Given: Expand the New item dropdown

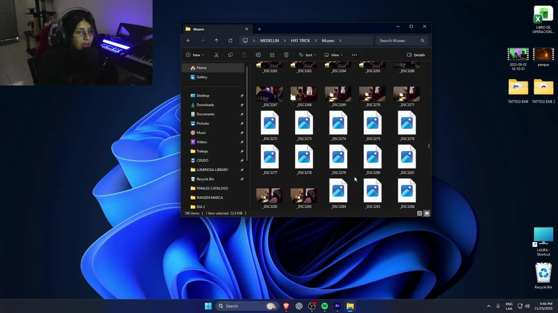Looking at the screenshot, I should pyautogui.click(x=195, y=55).
